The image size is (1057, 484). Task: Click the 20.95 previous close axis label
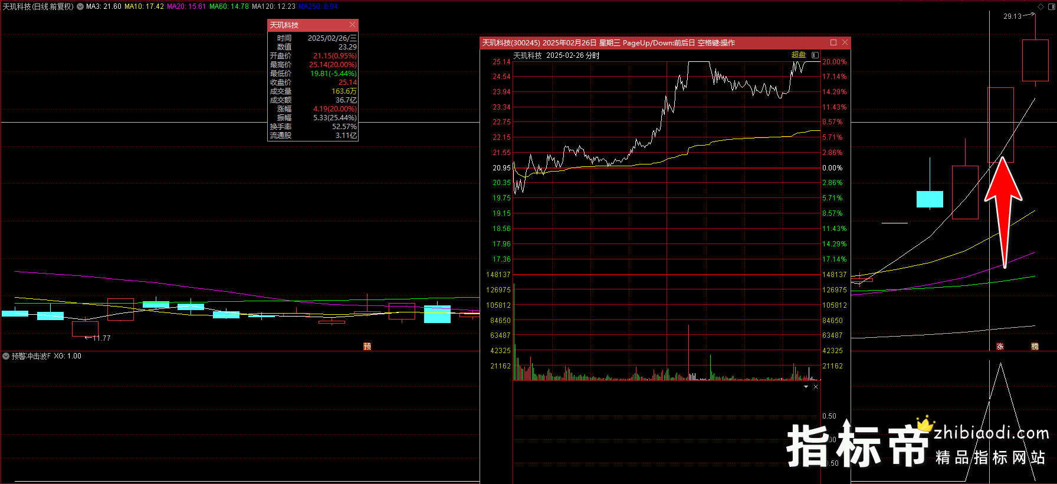[501, 168]
